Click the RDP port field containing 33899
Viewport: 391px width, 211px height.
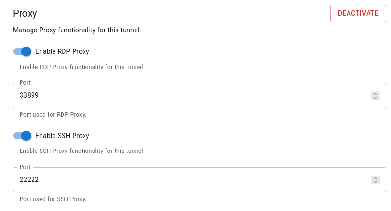[x=191, y=96]
